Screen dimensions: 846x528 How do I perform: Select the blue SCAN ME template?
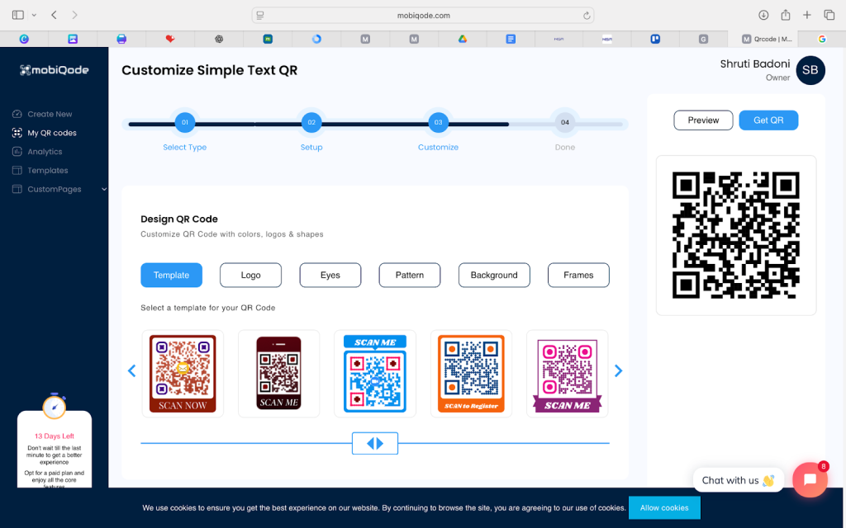click(375, 374)
